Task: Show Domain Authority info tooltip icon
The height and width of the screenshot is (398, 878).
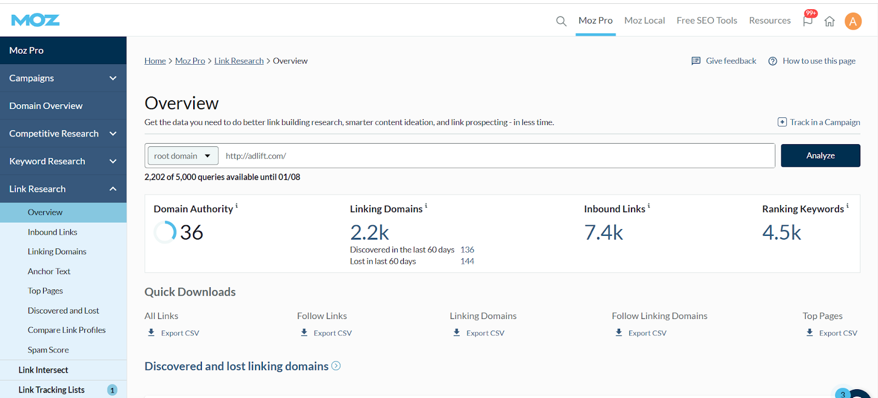Action: 237,206
